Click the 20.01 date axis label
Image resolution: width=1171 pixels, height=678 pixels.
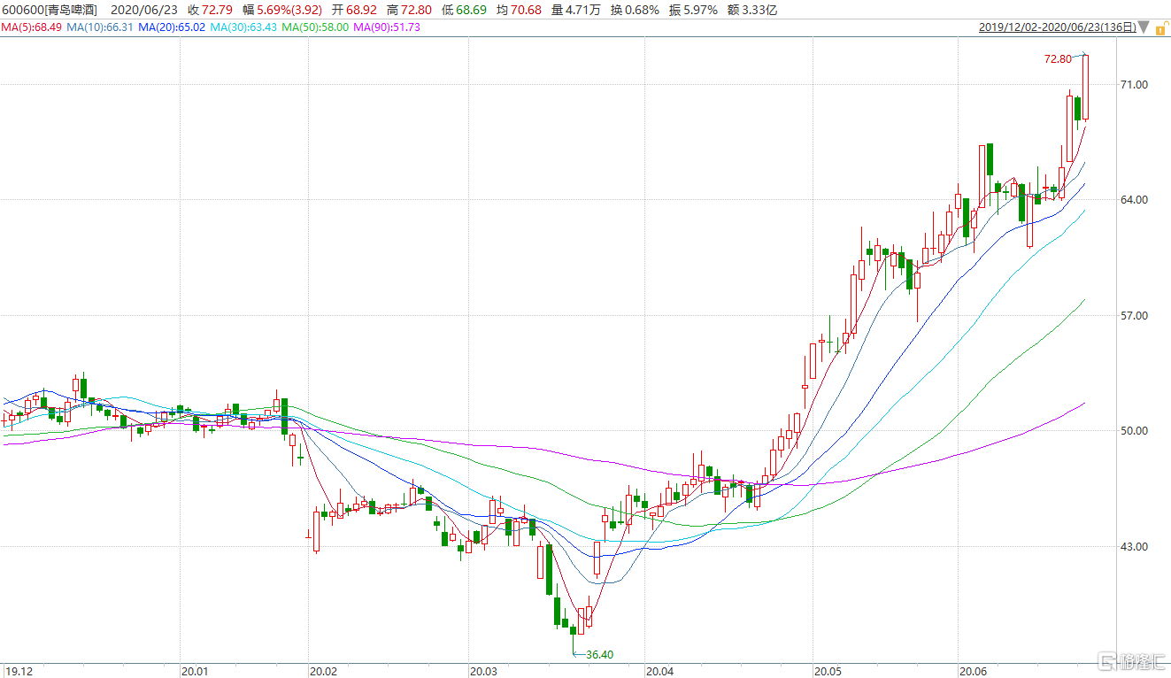194,670
